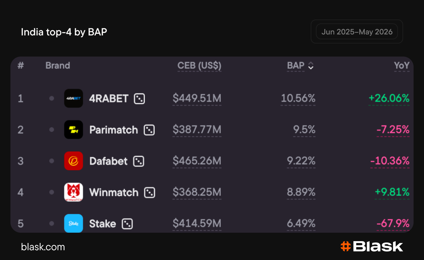The height and width of the screenshot is (260, 424).
Task: Click the $465.26M CEB value for Dafabet
Action: click(x=197, y=161)
